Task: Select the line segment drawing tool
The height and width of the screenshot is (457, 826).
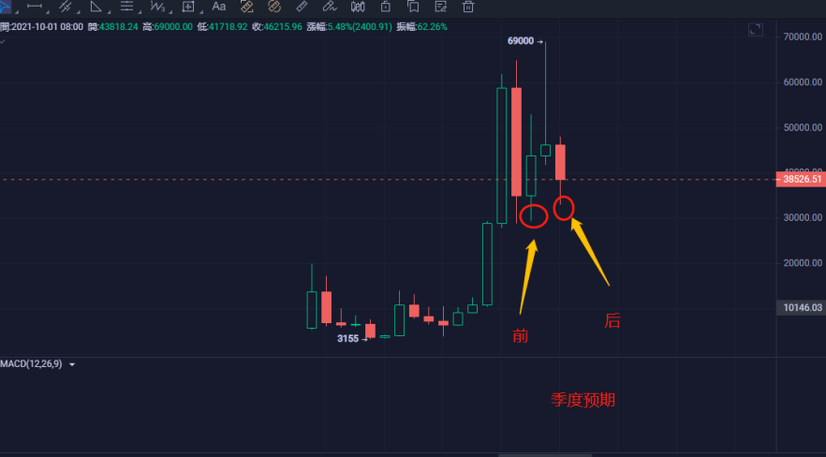Action: tap(35, 6)
